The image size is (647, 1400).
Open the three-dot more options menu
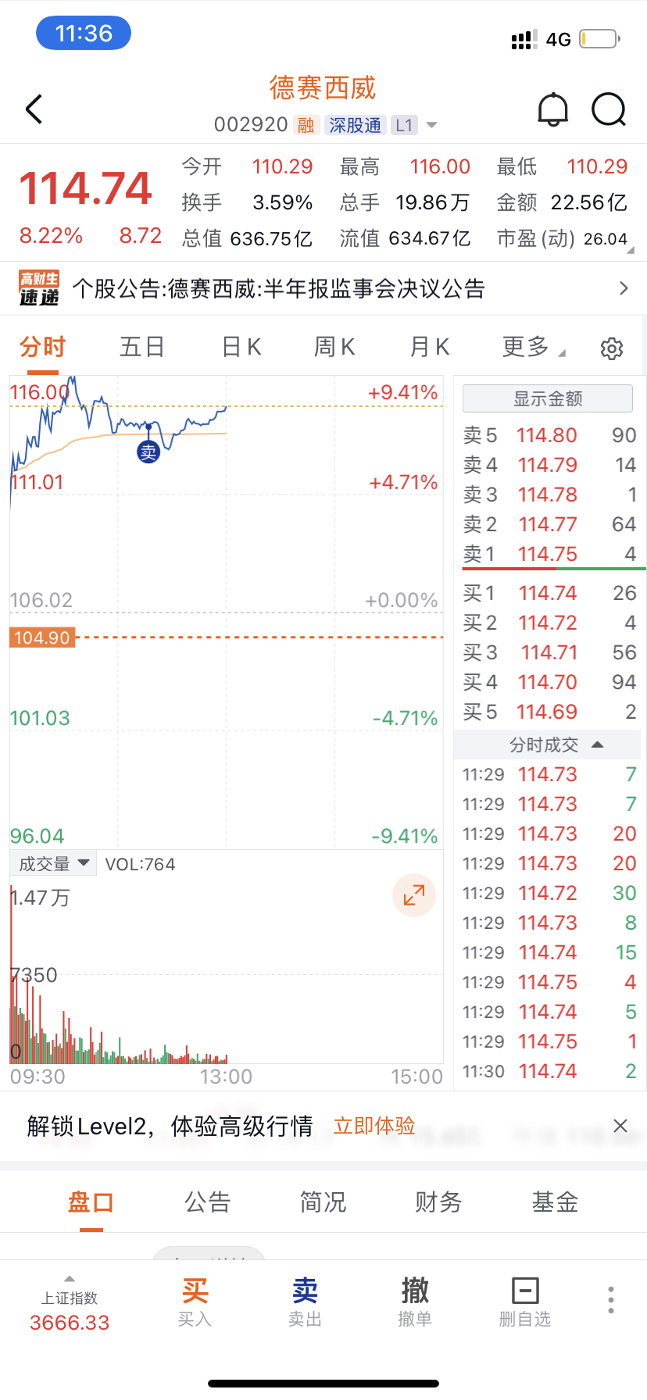tap(611, 1300)
